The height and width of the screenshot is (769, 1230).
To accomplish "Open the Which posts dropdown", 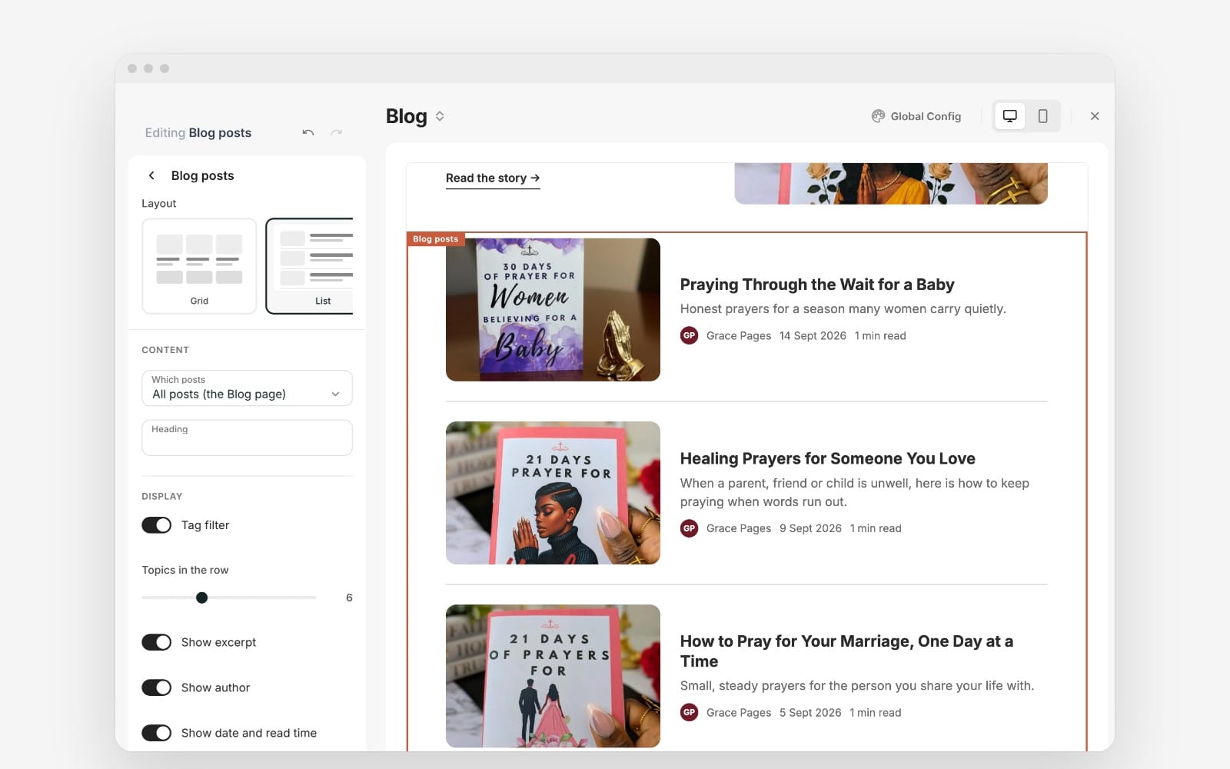I will [x=247, y=388].
